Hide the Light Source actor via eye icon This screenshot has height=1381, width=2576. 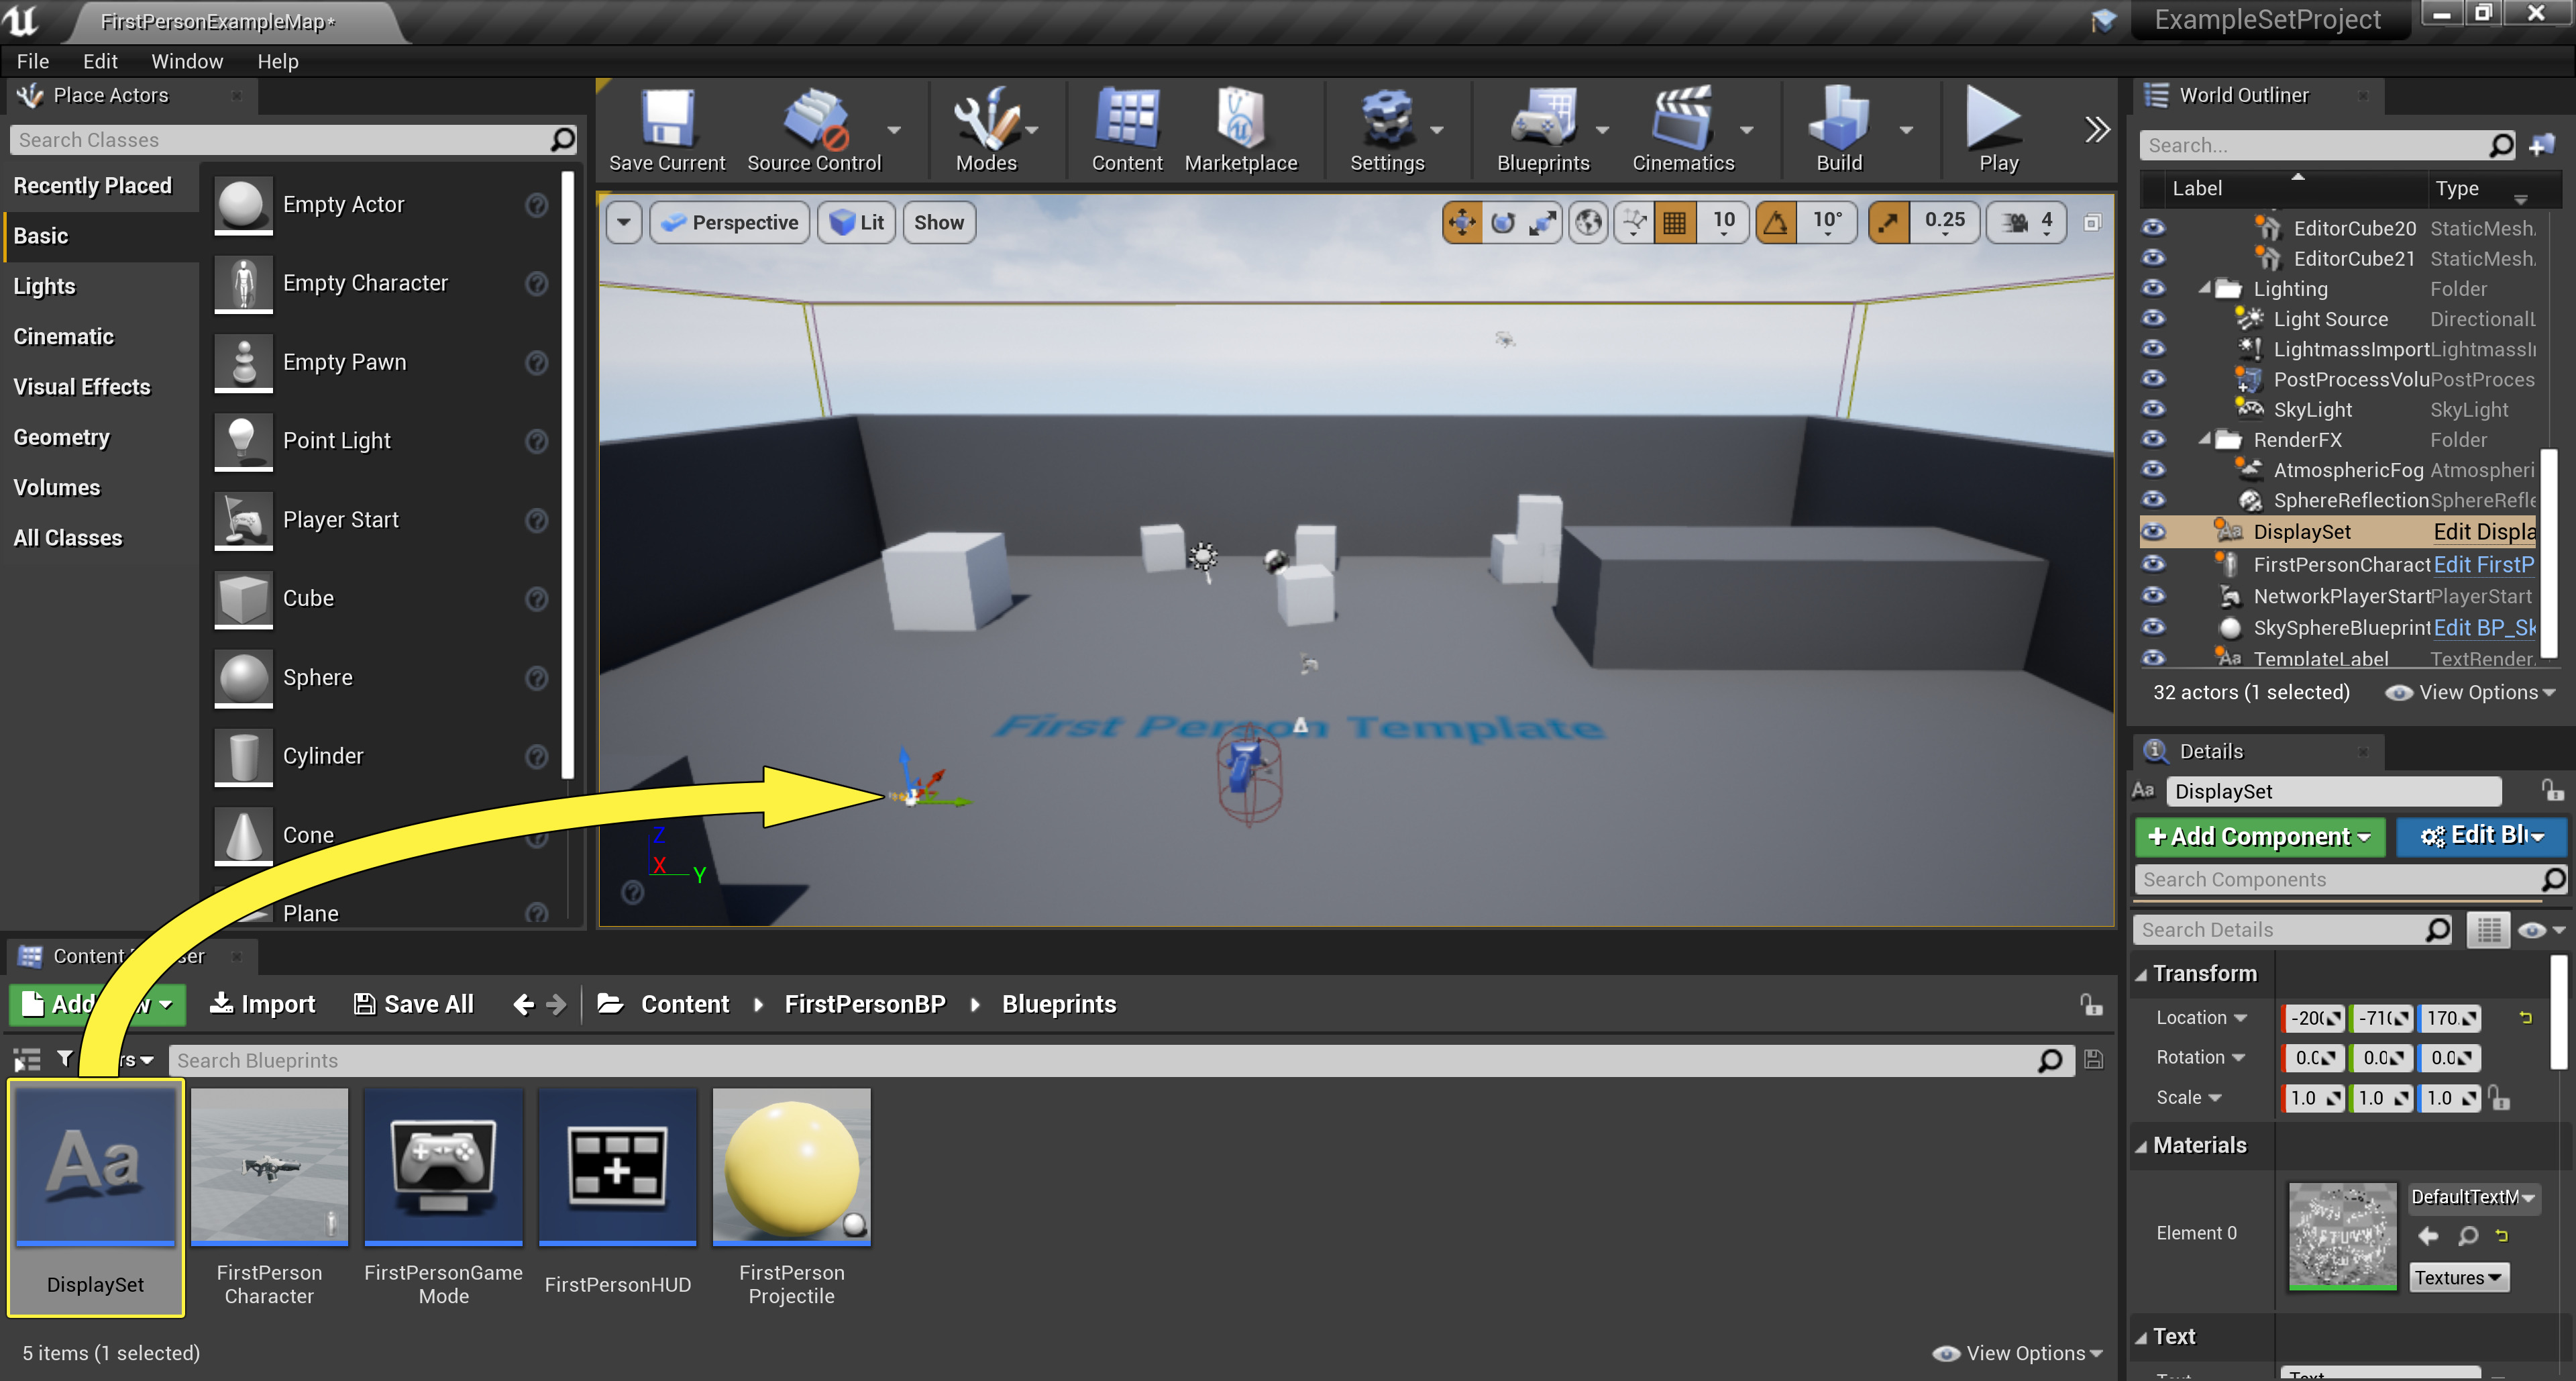[2153, 319]
